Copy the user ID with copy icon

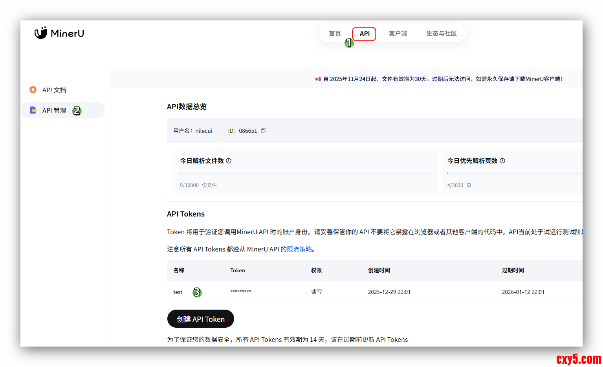pyautogui.click(x=263, y=130)
